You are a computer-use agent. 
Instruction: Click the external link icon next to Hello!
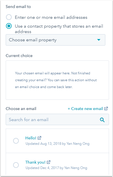pos(39,138)
